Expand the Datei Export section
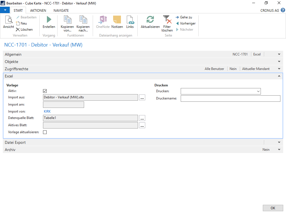 pos(279,142)
